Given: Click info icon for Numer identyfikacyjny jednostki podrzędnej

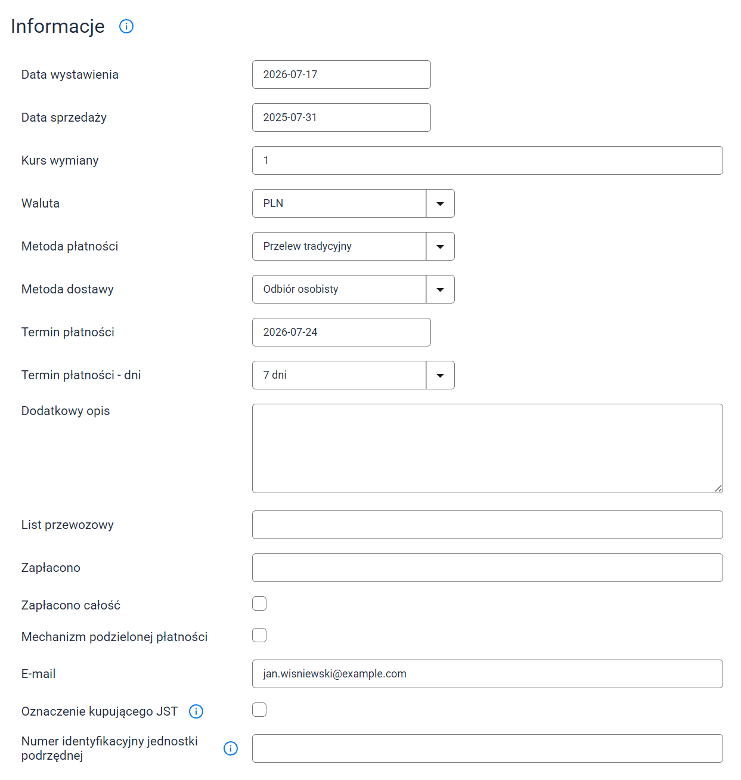Looking at the screenshot, I should (x=231, y=748).
